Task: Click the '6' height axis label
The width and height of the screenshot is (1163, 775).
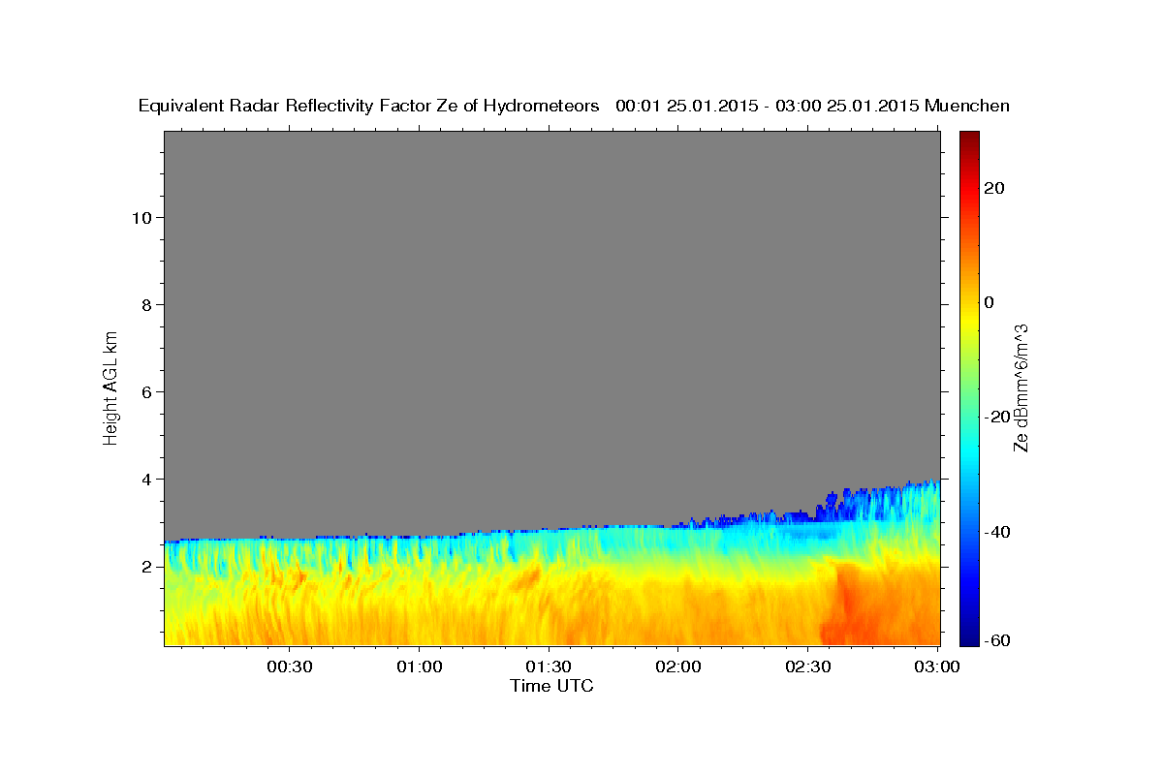Action: (147, 391)
